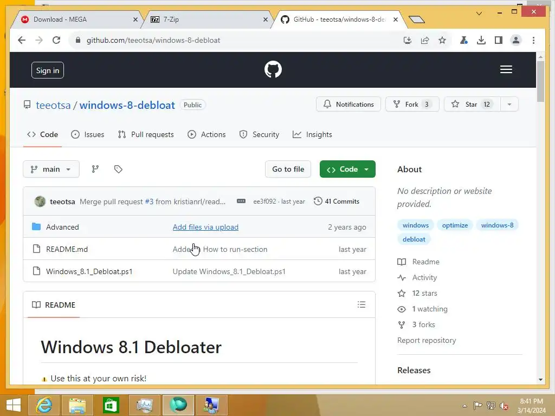Reload the GitHub page
Screen dimensions: 555x416
(56, 40)
